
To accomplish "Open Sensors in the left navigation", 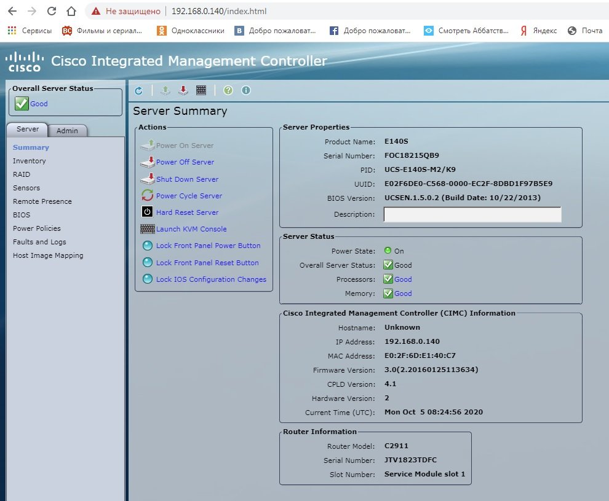I will 26,188.
